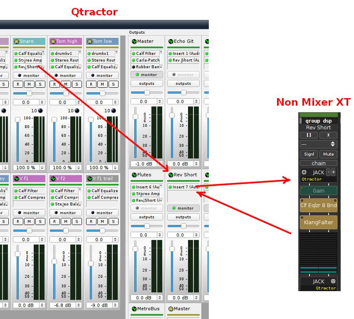Image resolution: width=354 pixels, height=319 pixels.
Task: Activate the Rubber Band plugin LED on Master bus
Action: point(134,67)
